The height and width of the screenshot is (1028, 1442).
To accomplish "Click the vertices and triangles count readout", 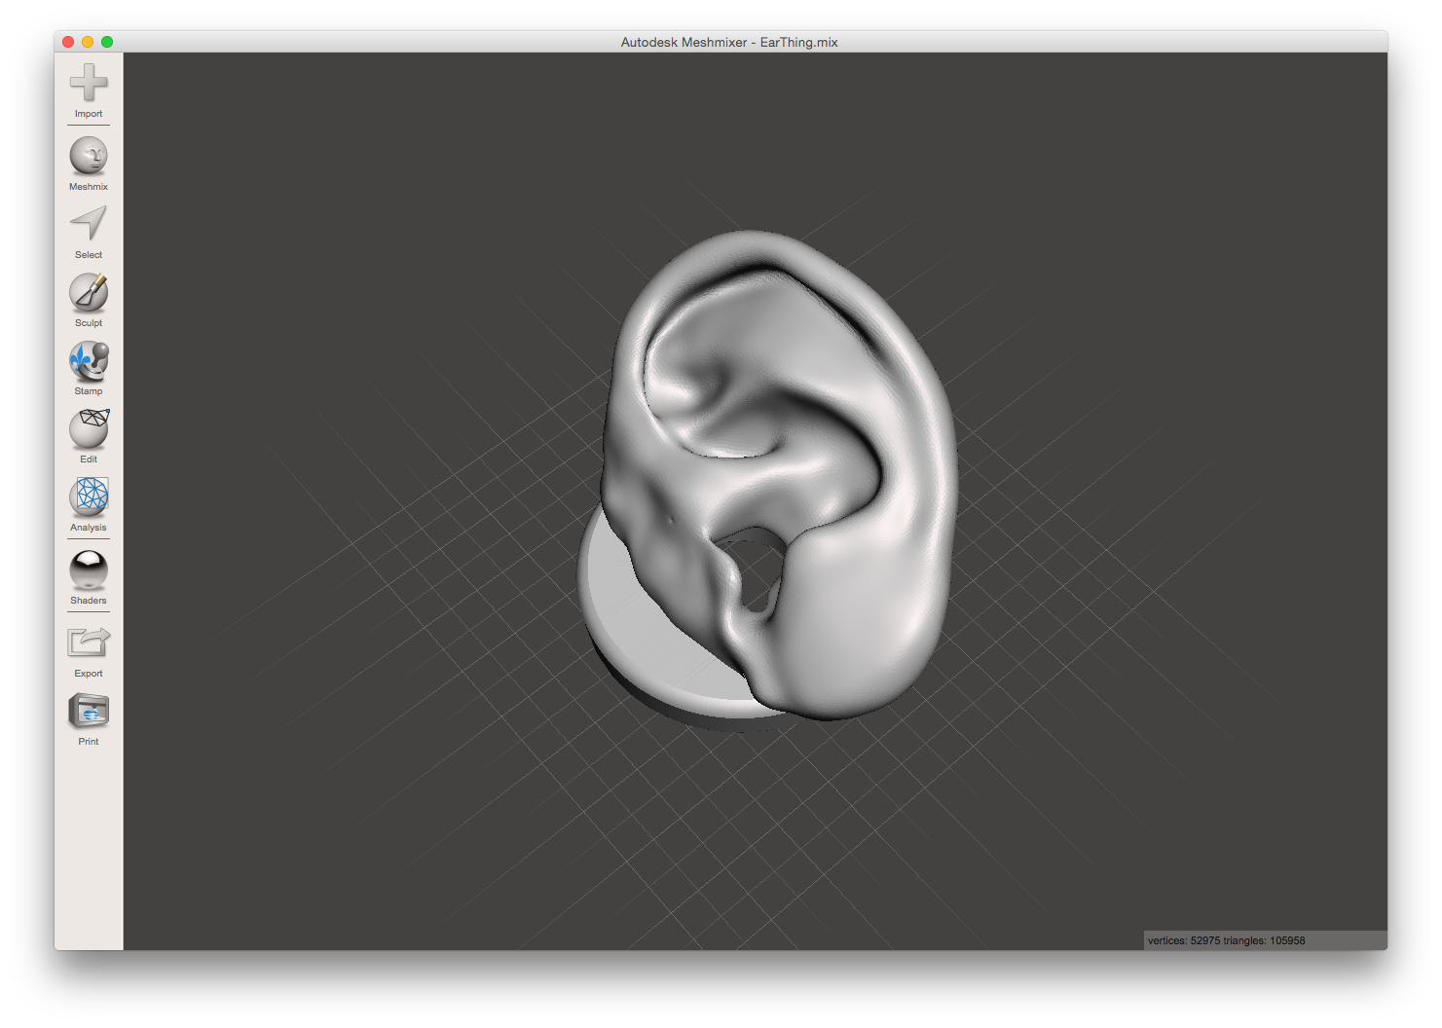I will 1226,940.
